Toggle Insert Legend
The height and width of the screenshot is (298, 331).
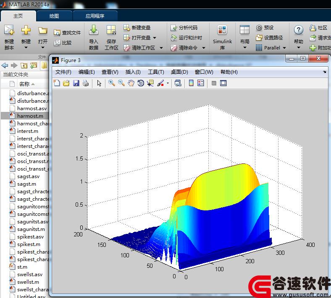200,83
